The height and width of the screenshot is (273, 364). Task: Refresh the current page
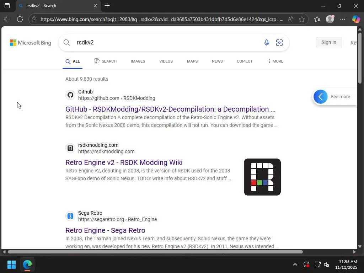point(20,19)
